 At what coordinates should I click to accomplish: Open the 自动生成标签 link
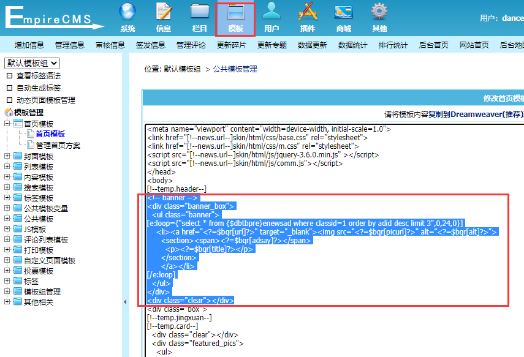tap(39, 88)
